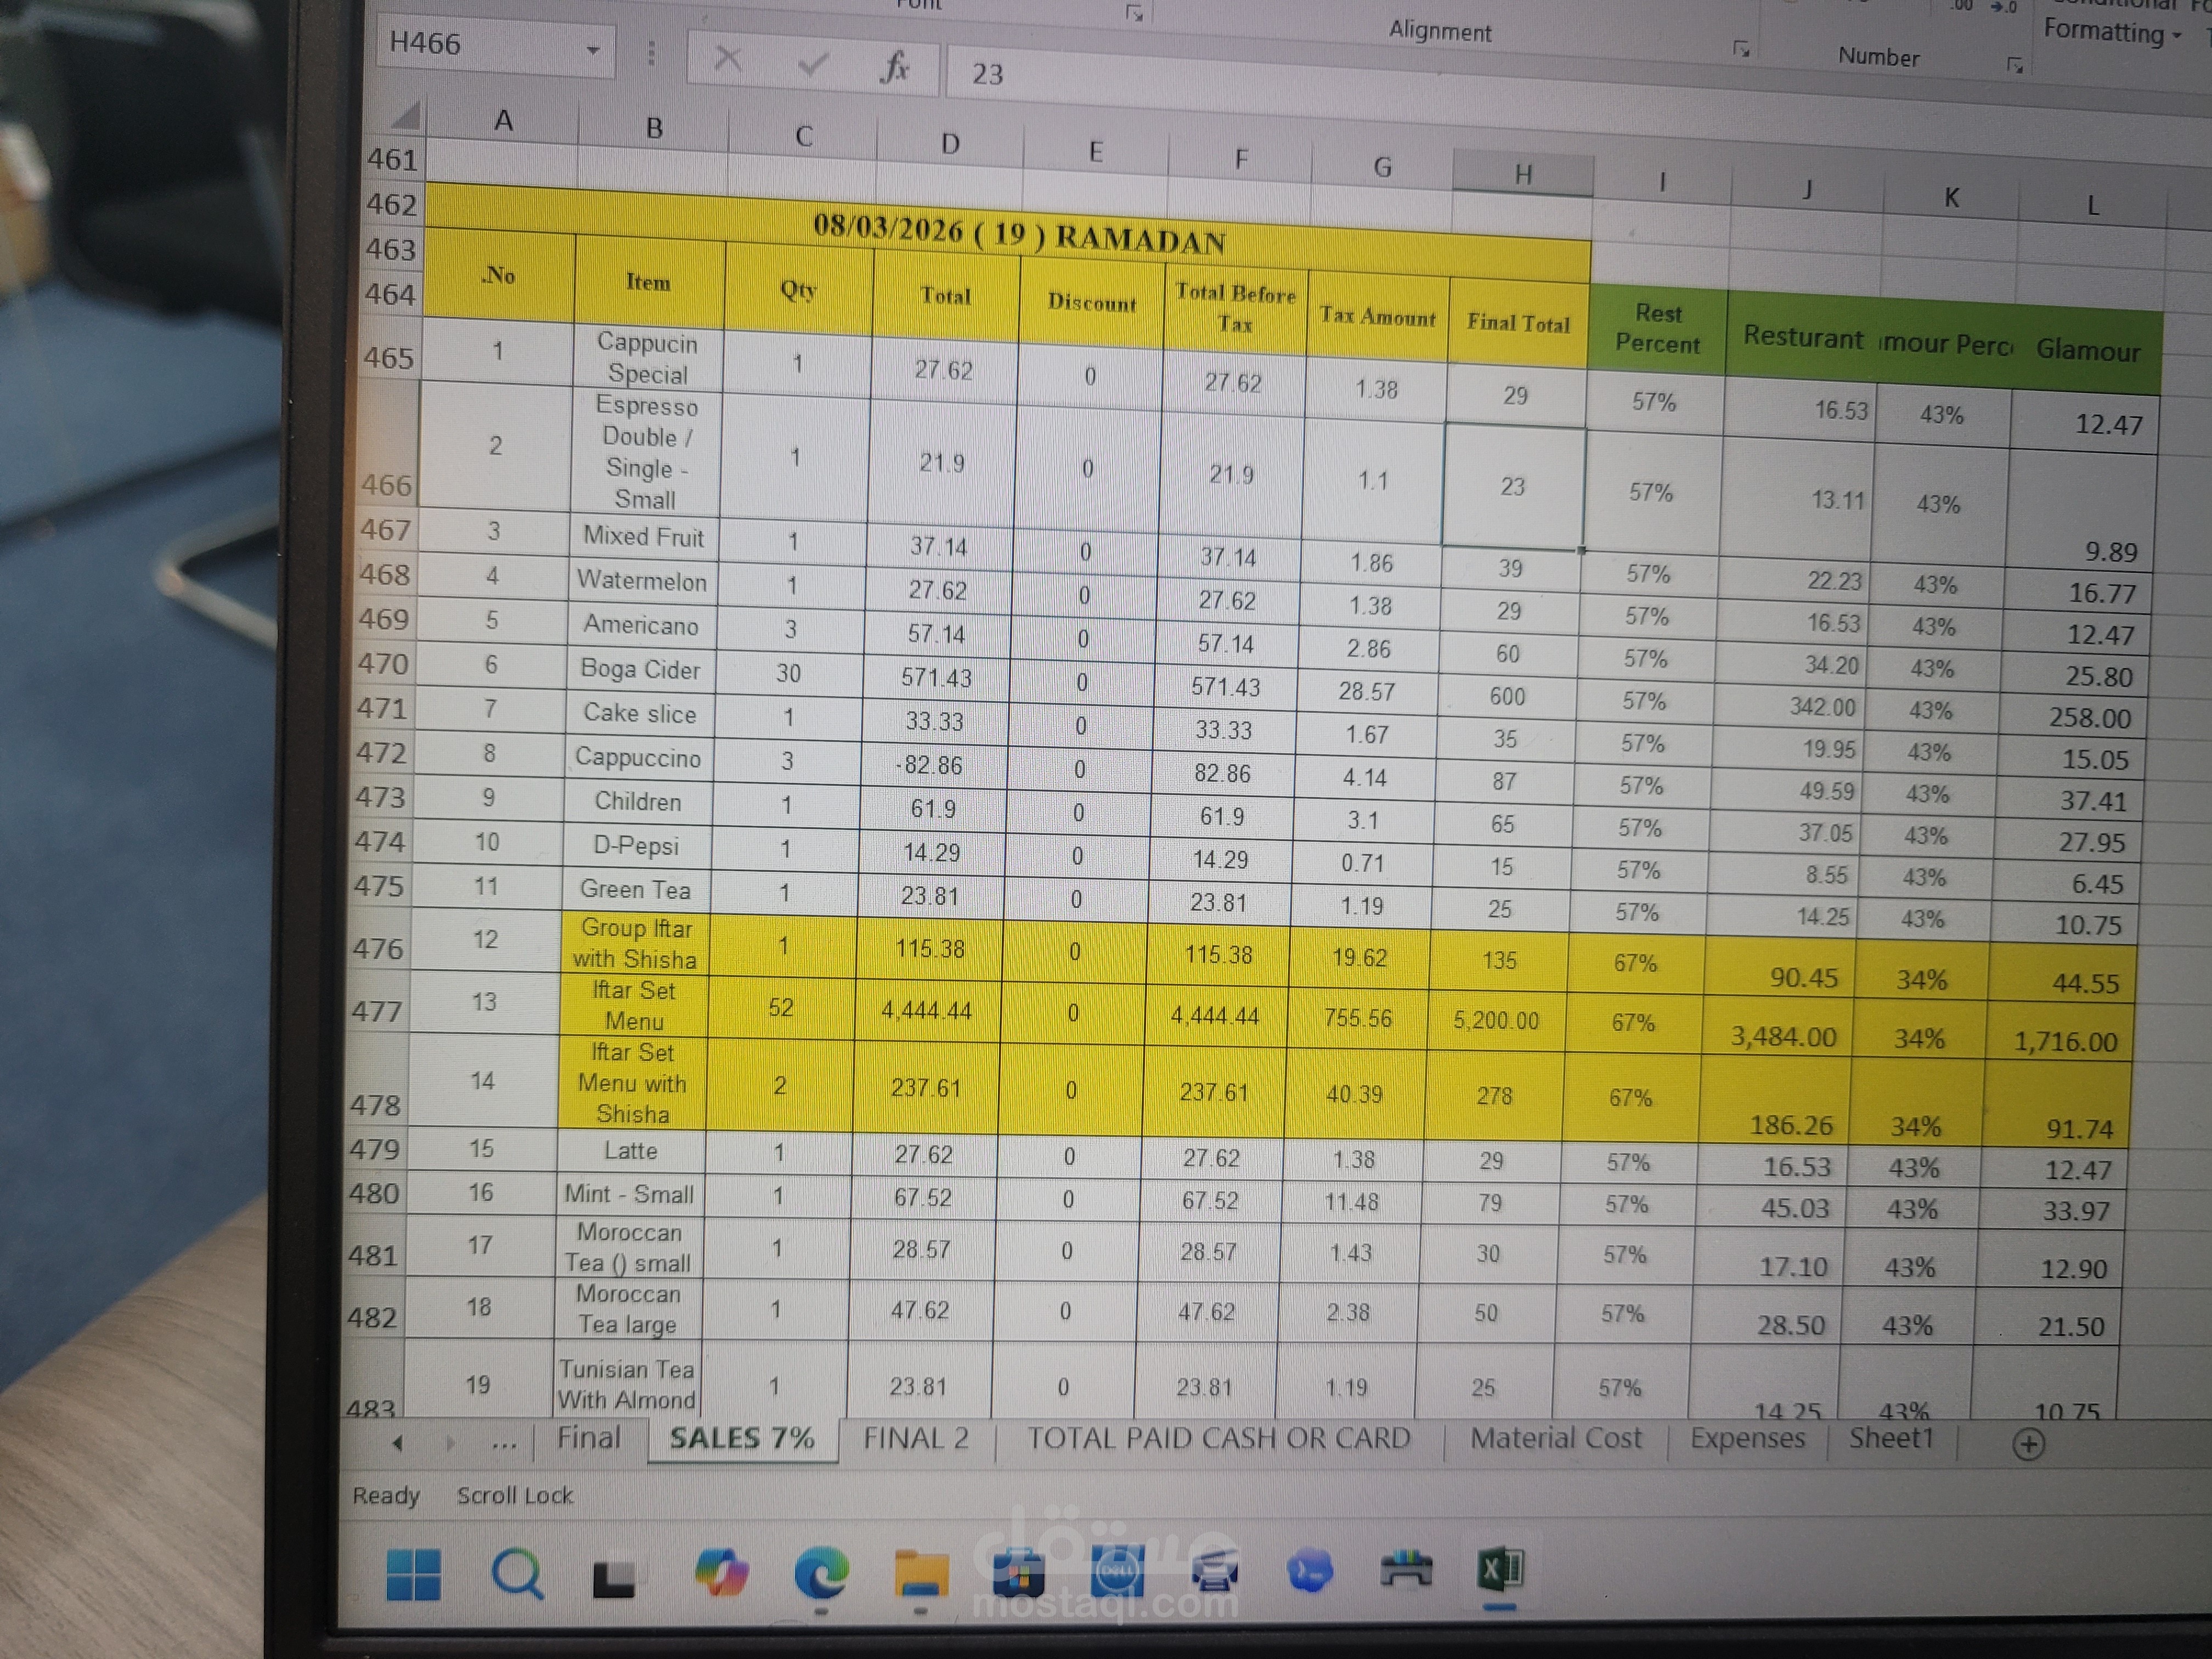The image size is (2212, 1659).
Task: Select the 'Mixed Fruit' item cell
Action: (x=644, y=536)
